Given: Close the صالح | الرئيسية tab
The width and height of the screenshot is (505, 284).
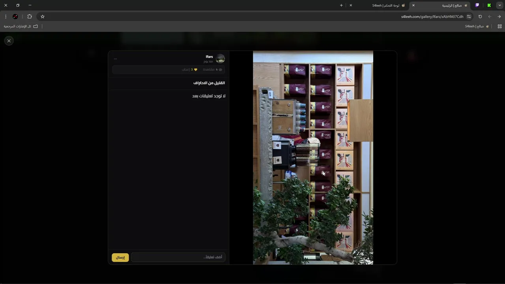Looking at the screenshot, I should pyautogui.click(x=413, y=5).
